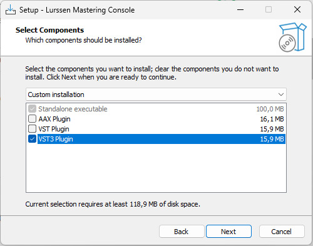Toggle the Standalone executable checkbox
The width and height of the screenshot is (313, 246).
32,109
